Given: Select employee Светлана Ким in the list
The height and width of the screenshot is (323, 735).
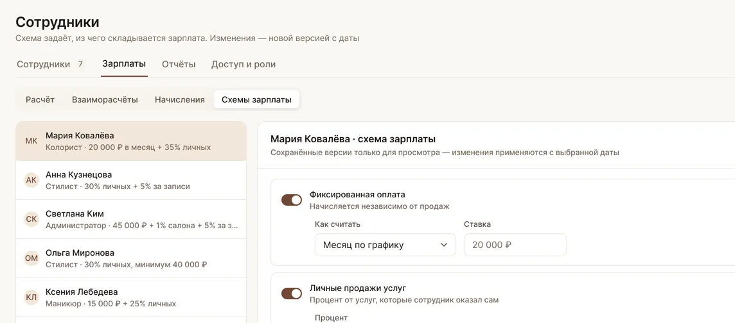Looking at the screenshot, I should coord(131,219).
